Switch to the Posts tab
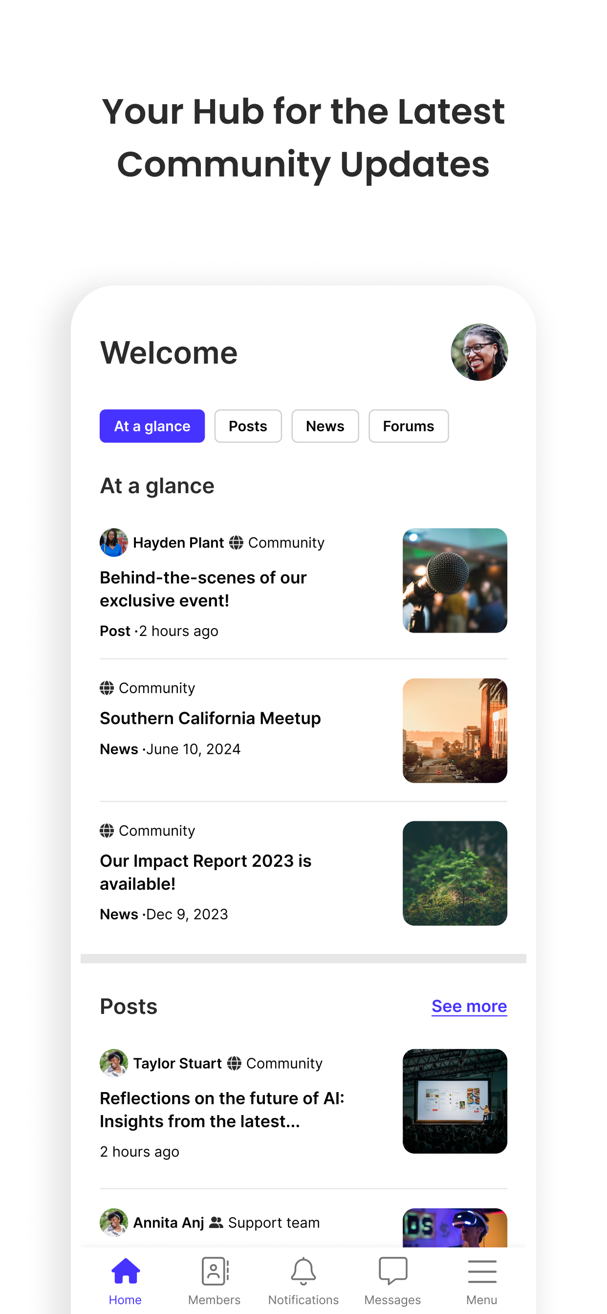This screenshot has width=607, height=1314. pos(248,426)
